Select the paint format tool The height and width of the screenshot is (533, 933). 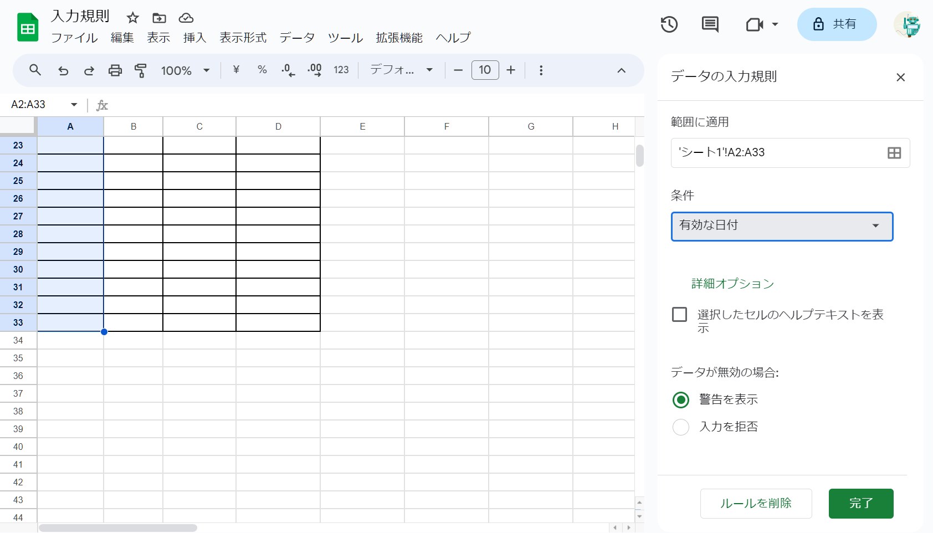click(x=141, y=70)
